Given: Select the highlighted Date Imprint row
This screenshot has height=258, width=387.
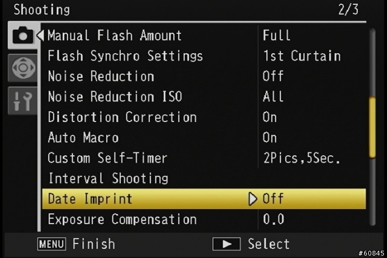Looking at the screenshot, I should tap(204, 199).
